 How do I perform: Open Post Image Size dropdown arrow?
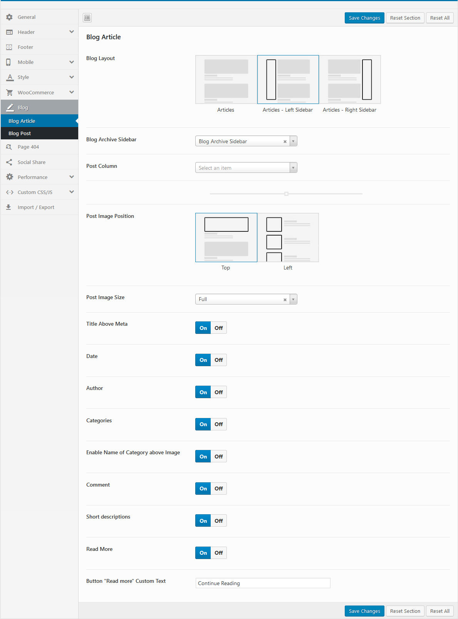[294, 299]
